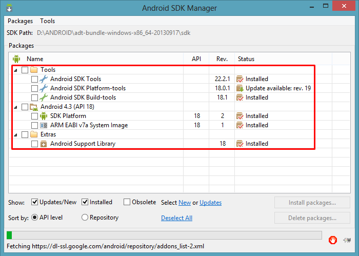Collapse the Tools tree group
This screenshot has width=359, height=256.
pos(15,70)
